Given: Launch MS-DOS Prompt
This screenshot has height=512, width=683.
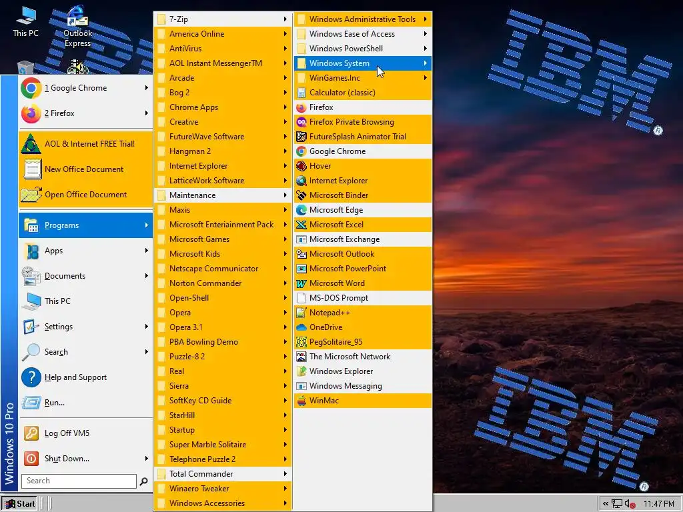Looking at the screenshot, I should tap(363, 298).
